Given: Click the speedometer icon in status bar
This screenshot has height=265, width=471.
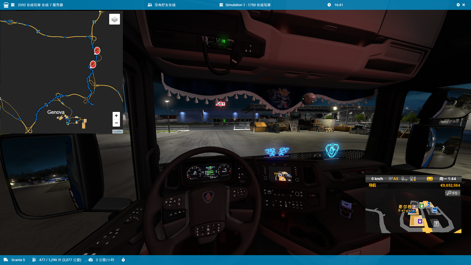Looking at the screenshot, I should click(91, 260).
